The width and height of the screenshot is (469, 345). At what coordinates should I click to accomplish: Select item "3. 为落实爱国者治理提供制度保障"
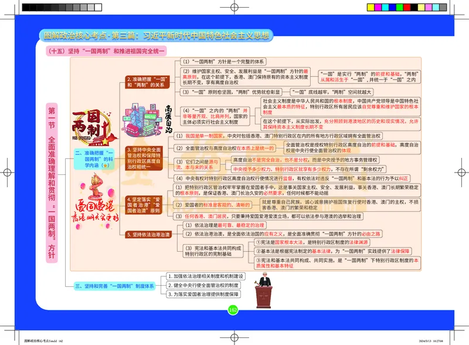point(204,293)
